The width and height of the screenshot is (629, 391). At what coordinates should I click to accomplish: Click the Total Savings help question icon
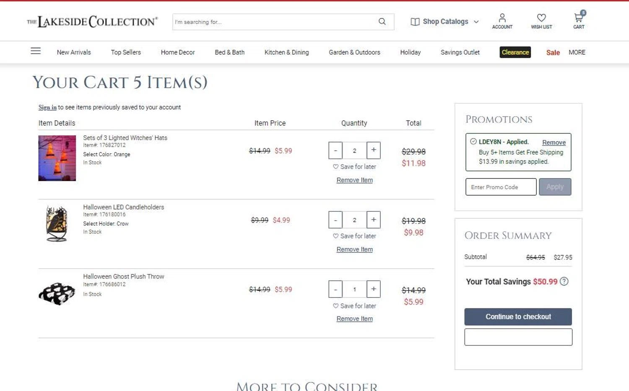[x=564, y=282]
